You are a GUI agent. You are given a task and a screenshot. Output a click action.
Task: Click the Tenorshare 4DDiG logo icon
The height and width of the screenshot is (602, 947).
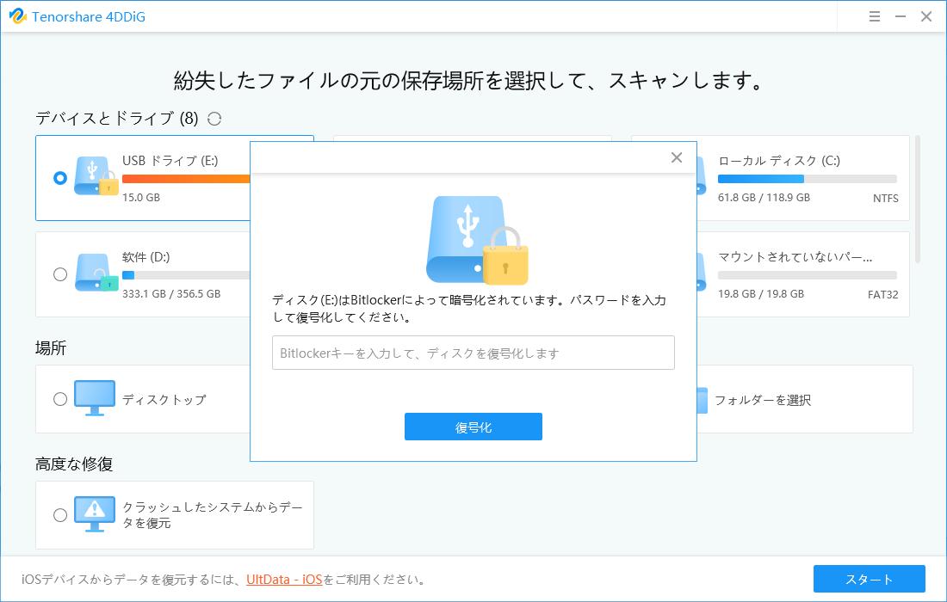(17, 16)
